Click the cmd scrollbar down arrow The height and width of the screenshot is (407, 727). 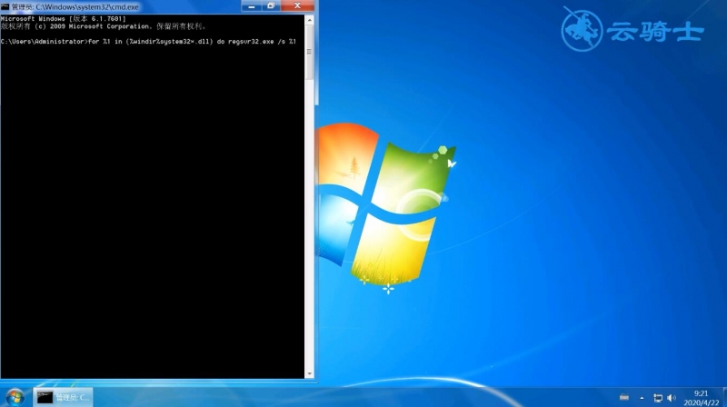coord(309,373)
